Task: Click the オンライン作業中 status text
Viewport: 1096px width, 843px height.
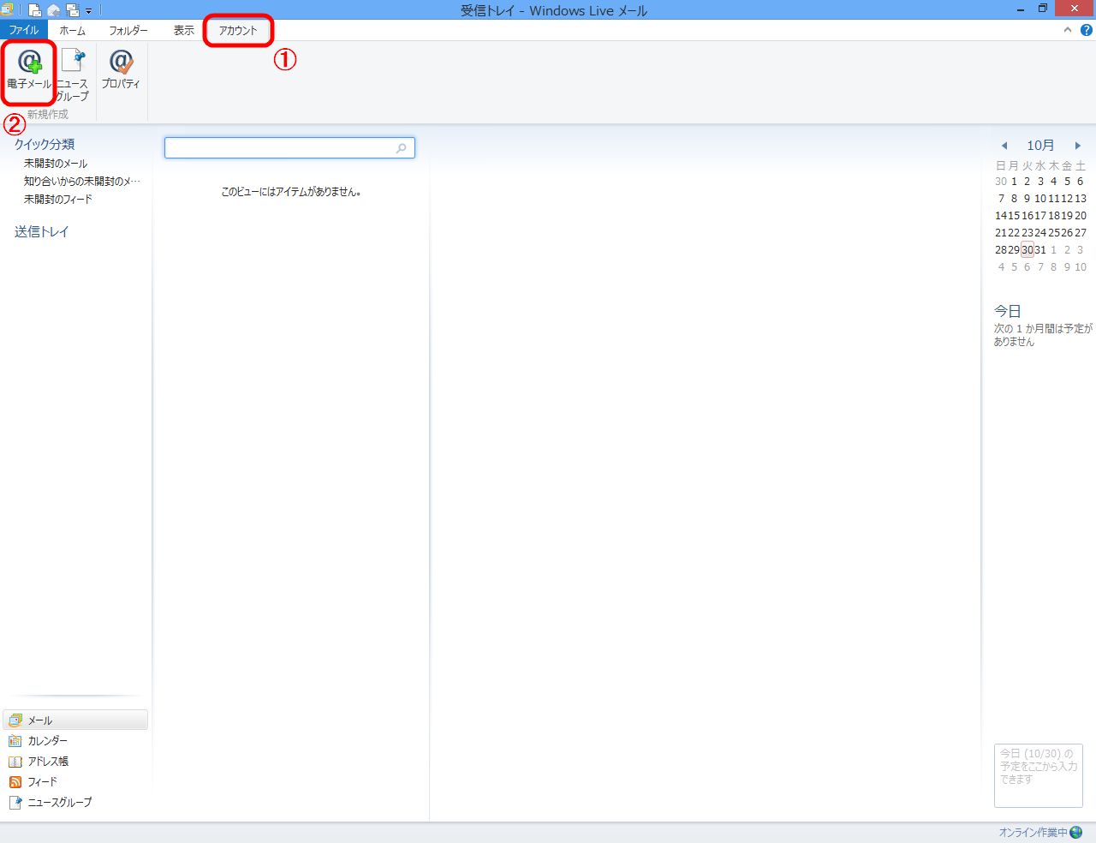Action: [x=1033, y=832]
